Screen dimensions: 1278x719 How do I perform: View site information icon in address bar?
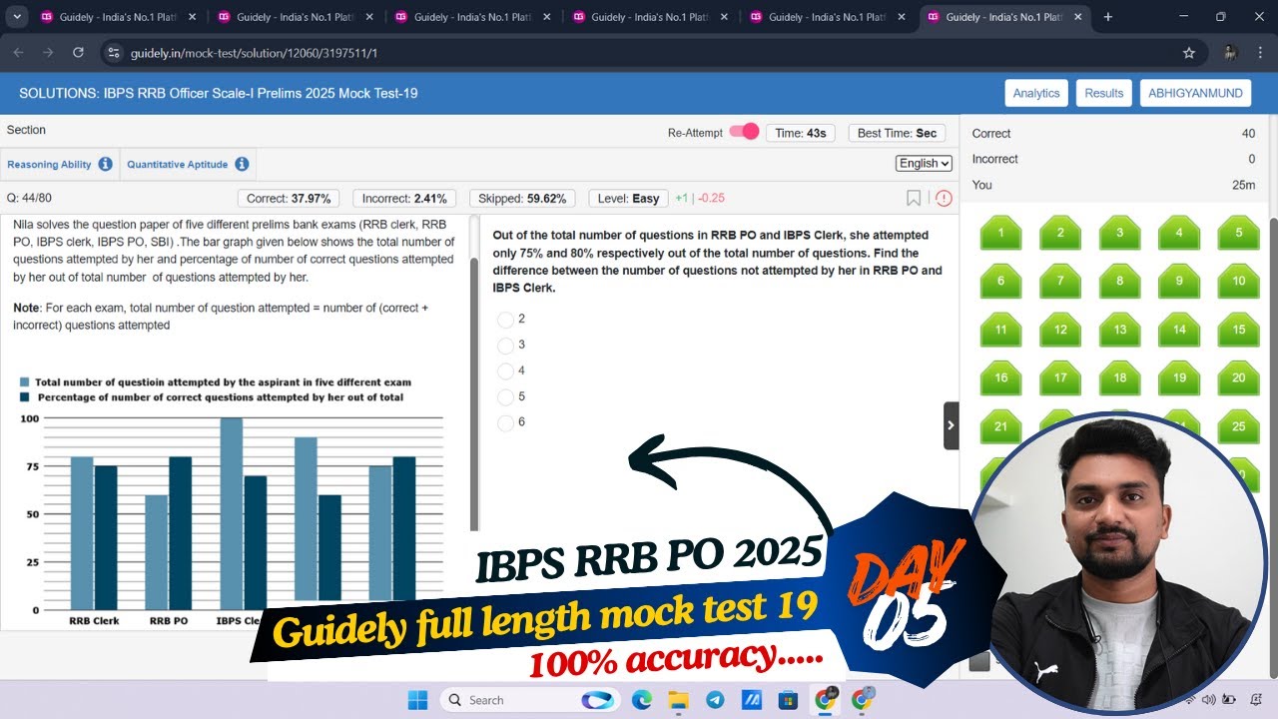(x=113, y=53)
